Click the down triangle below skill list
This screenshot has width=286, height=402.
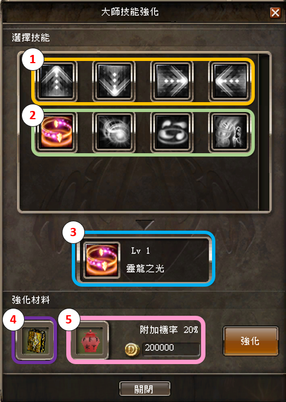pos(145,224)
